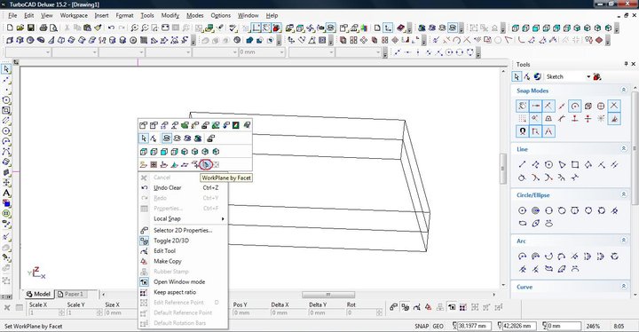Choose Make Copy in context menu
Viewport: 639px width, 332px height.
183,261
